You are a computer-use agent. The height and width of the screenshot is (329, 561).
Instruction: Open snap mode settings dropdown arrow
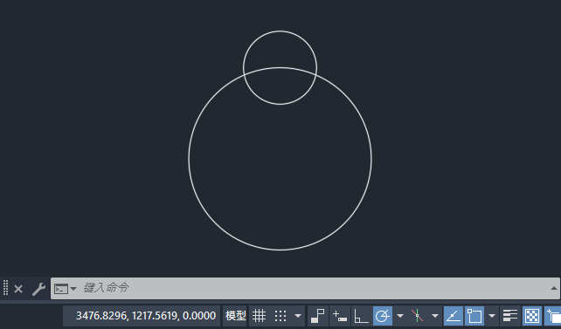298,316
